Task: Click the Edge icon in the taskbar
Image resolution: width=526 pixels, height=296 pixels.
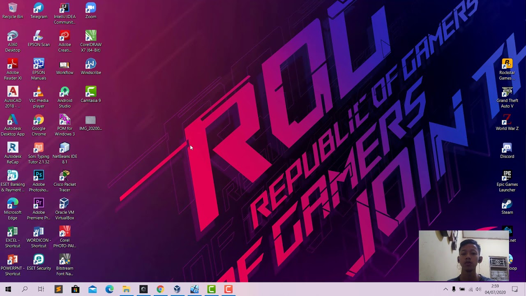Action: (x=109, y=289)
